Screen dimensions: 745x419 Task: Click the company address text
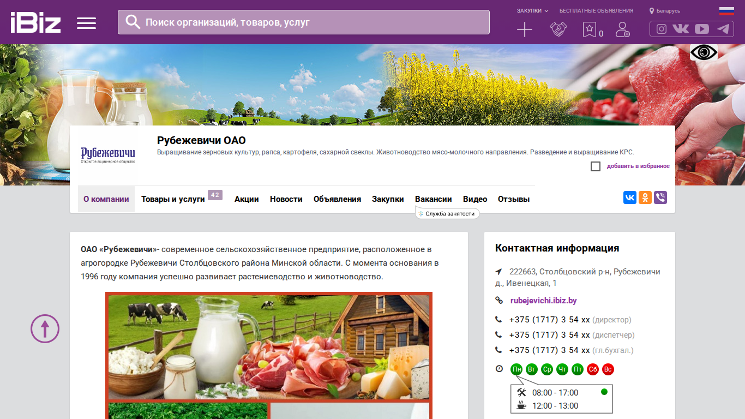(578, 278)
